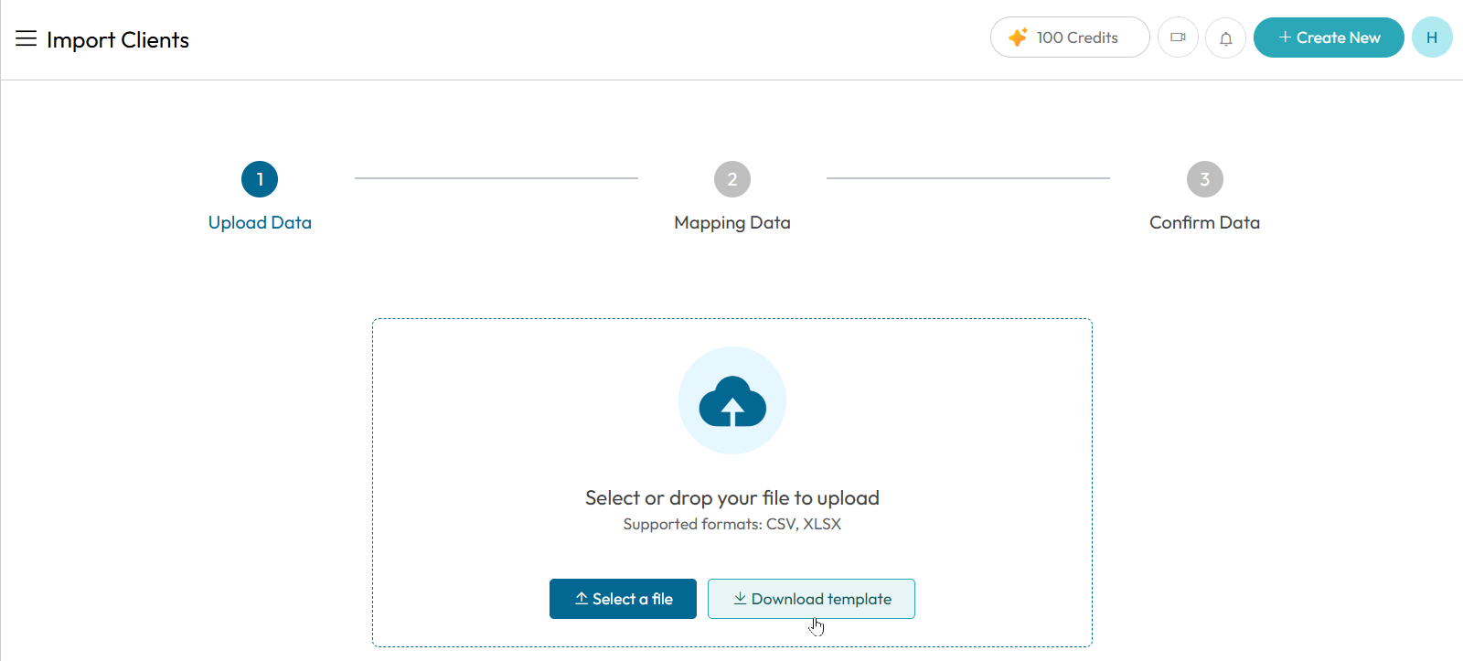
Task: Open the hamburger navigation menu
Action: (x=26, y=38)
